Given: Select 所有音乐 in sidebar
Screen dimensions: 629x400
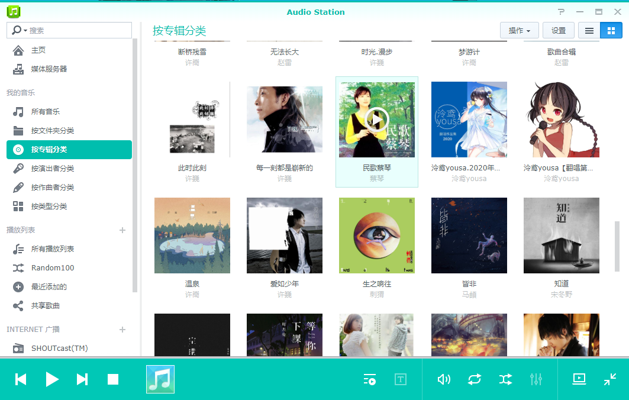Looking at the screenshot, I should [x=69, y=111].
